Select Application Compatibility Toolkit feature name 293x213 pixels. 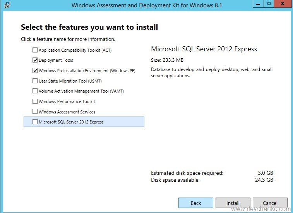[x=75, y=50]
